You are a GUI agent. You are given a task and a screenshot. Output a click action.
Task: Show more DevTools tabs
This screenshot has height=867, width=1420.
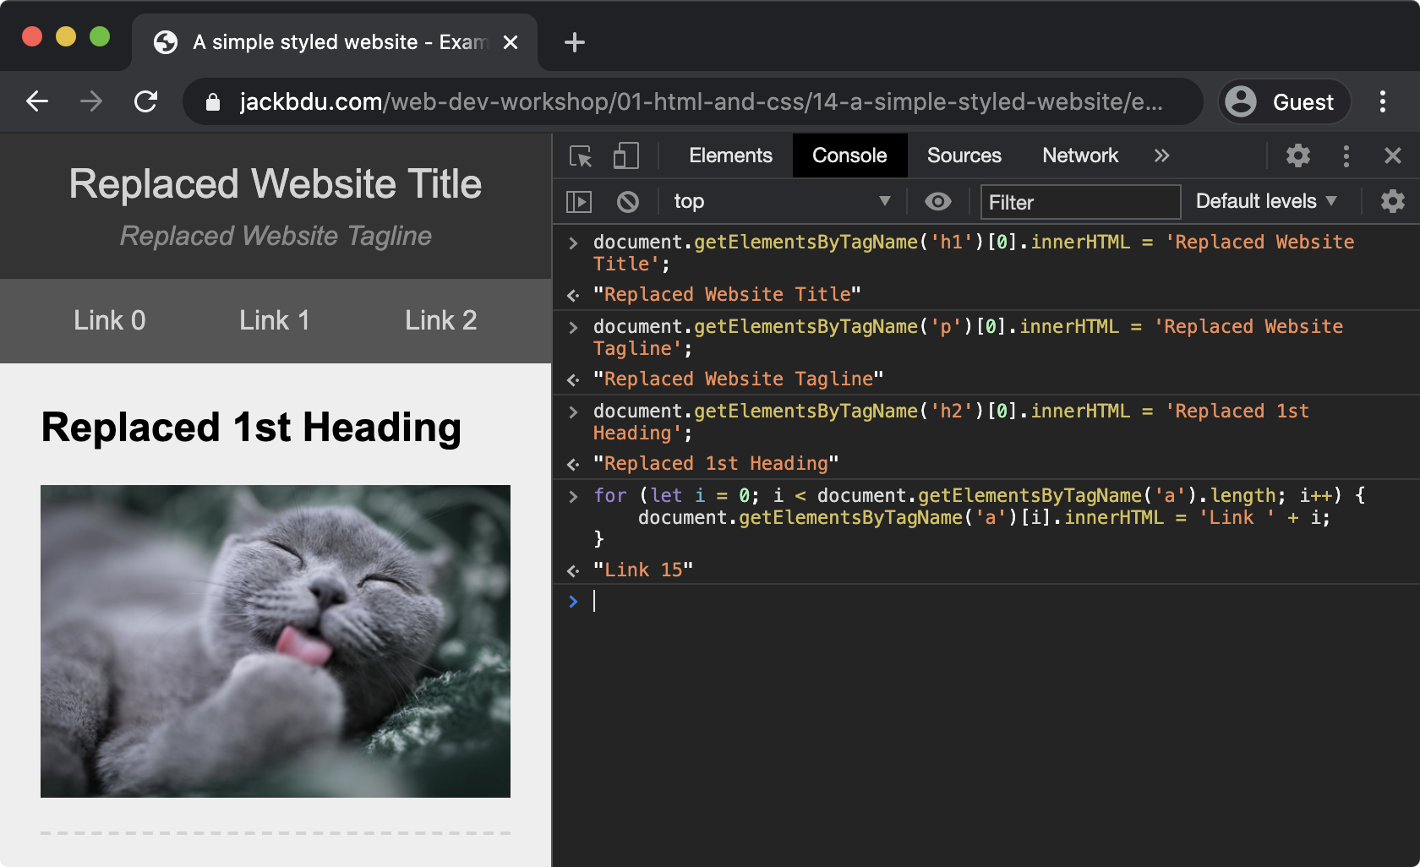pos(1162,155)
